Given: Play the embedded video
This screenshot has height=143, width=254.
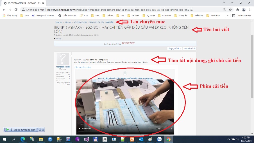Looking at the screenshot, I should [x=79, y=129].
